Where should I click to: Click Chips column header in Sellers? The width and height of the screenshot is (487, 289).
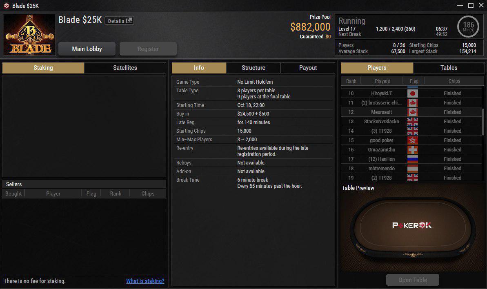click(x=148, y=193)
